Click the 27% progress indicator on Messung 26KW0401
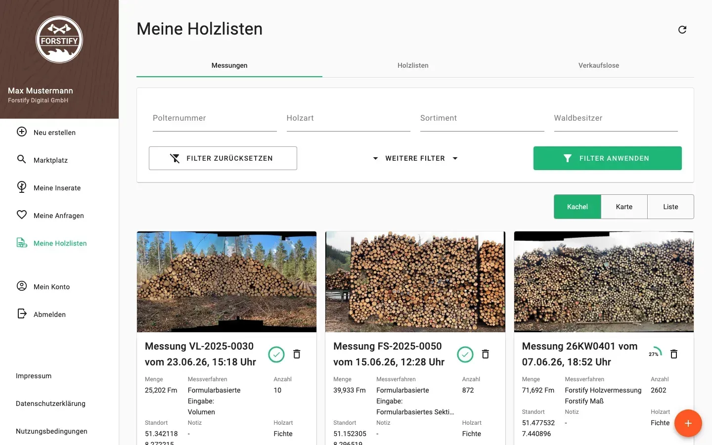The height and width of the screenshot is (445, 712). point(655,354)
